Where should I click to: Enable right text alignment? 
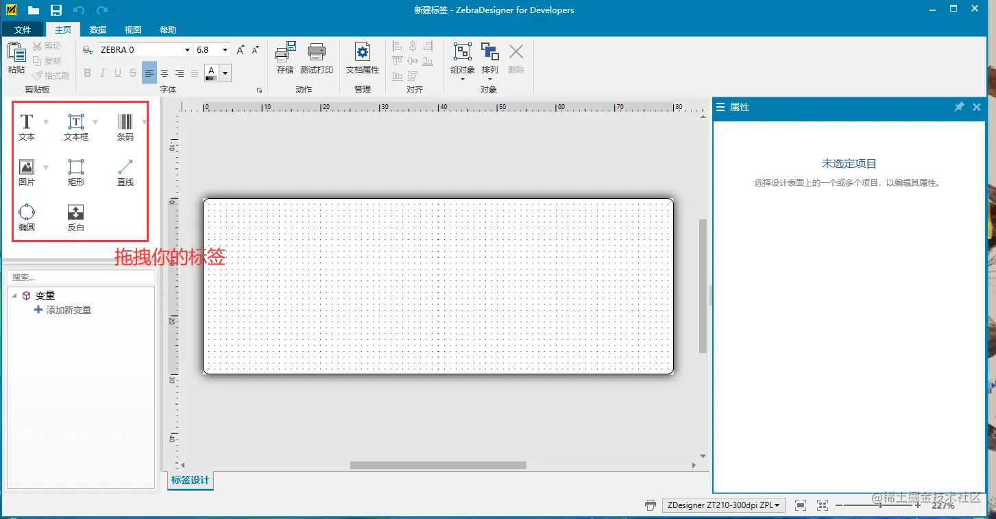coord(180,73)
